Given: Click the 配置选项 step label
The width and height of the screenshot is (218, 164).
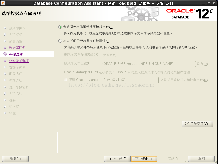Looking at the screenshot, I should coord(16,74).
